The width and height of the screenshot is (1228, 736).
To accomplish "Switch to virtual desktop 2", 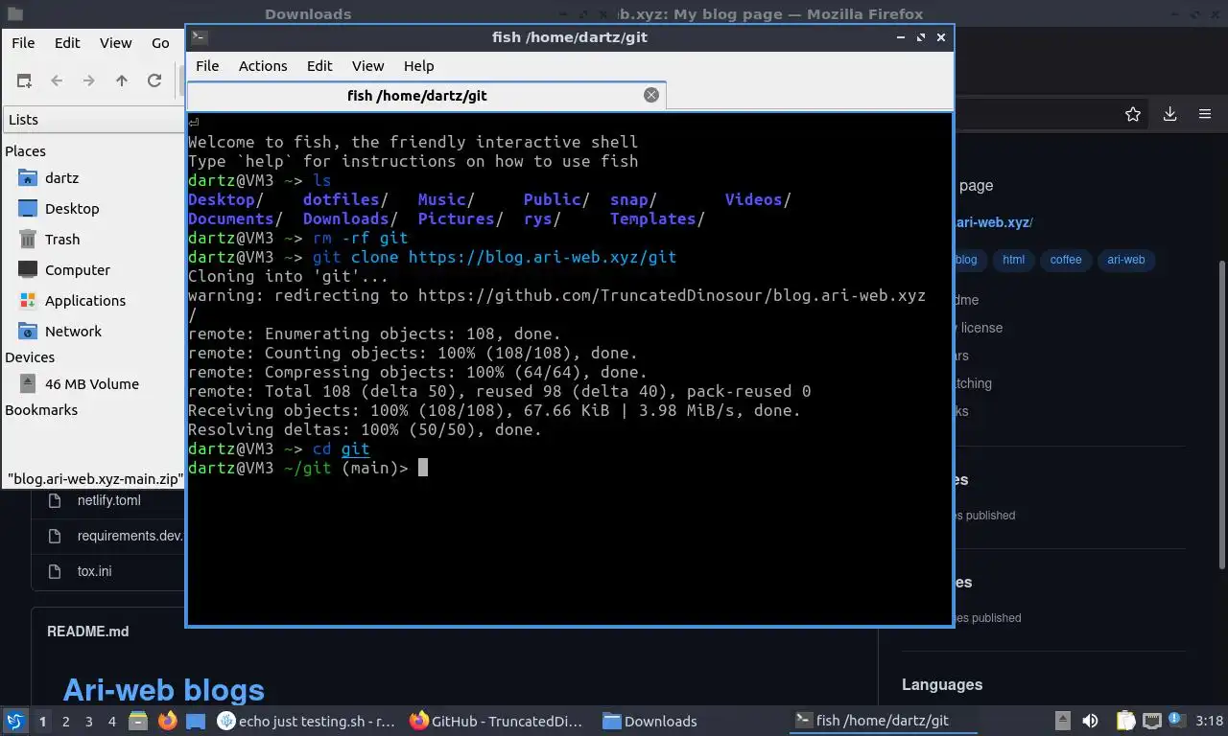I will (65, 722).
